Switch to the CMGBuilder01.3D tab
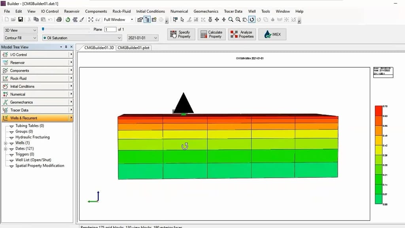The width and height of the screenshot is (405, 228). click(99, 48)
